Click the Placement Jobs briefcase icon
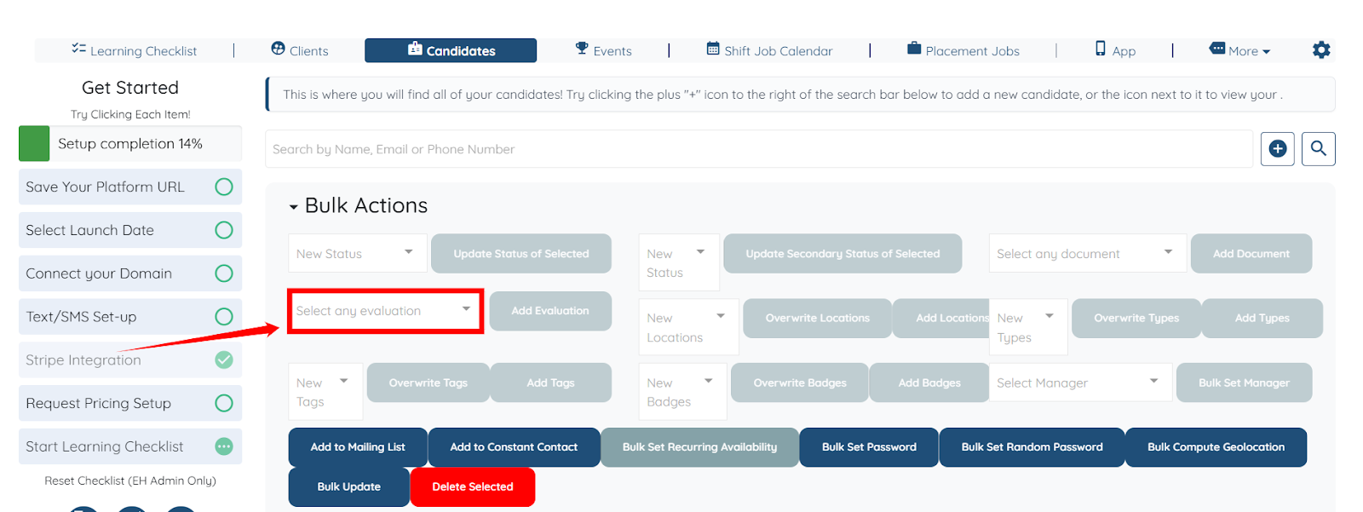The height and width of the screenshot is (512, 1363). [914, 49]
